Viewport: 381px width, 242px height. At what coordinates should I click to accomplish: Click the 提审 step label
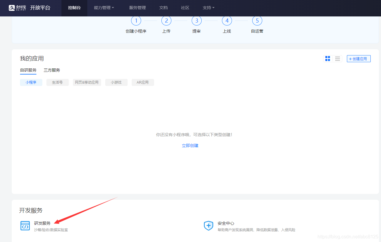[x=197, y=31]
